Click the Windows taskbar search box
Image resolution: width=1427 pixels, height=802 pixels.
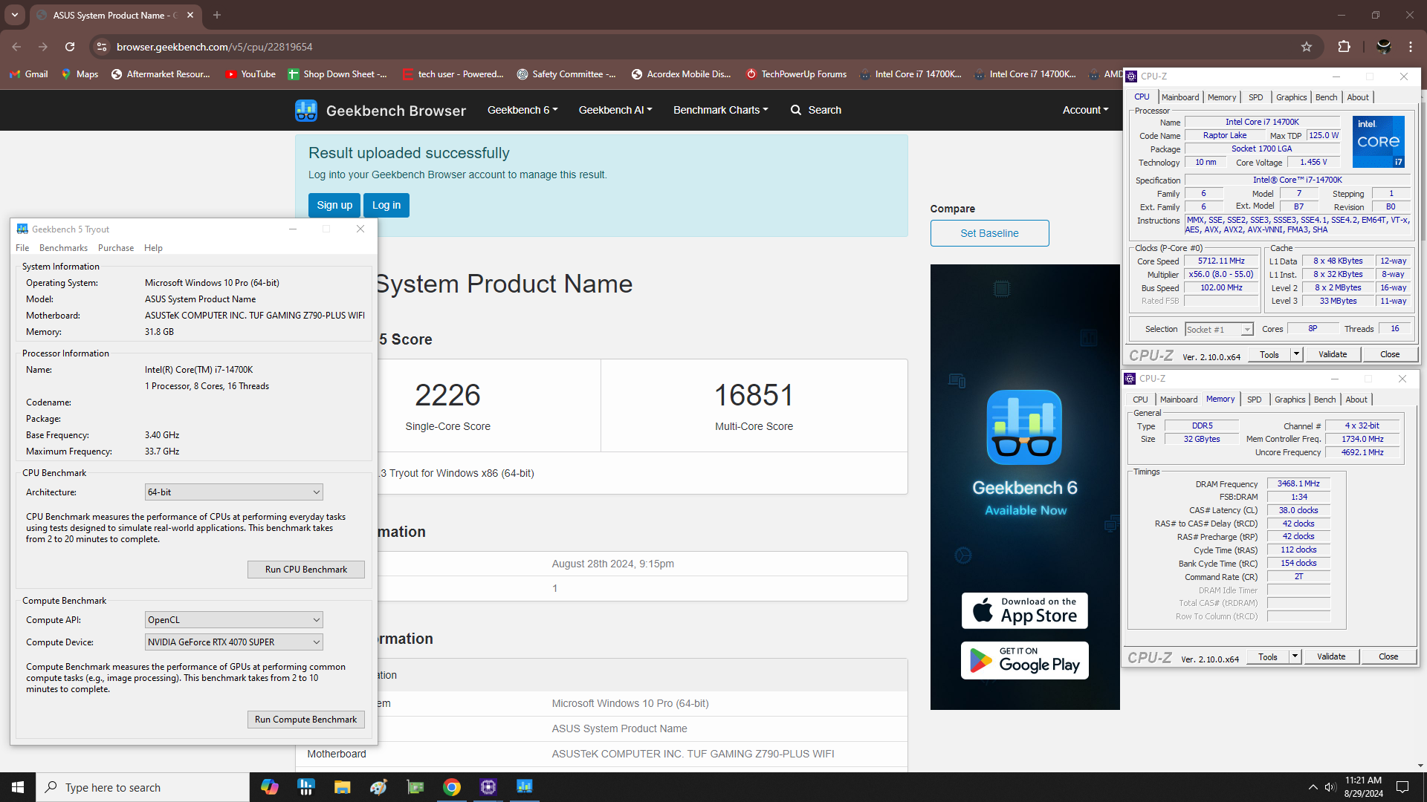[143, 787]
